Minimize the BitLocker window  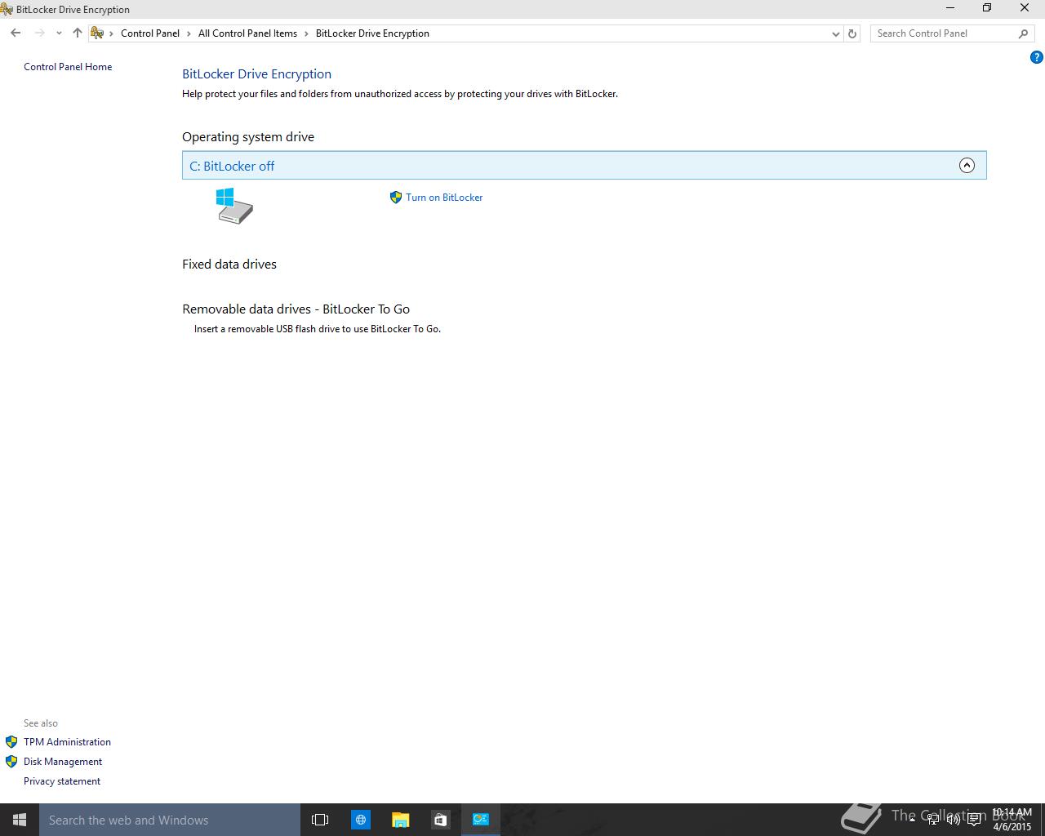pyautogui.click(x=950, y=8)
